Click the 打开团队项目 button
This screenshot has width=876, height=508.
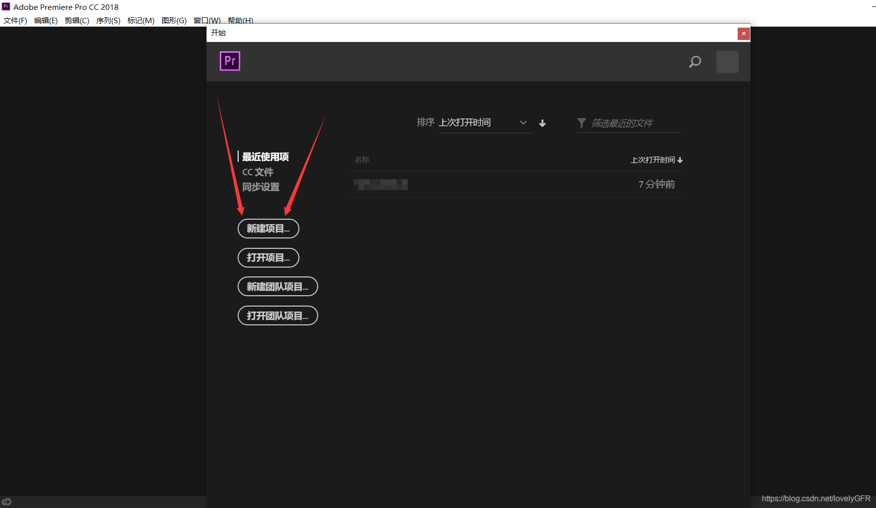[278, 315]
